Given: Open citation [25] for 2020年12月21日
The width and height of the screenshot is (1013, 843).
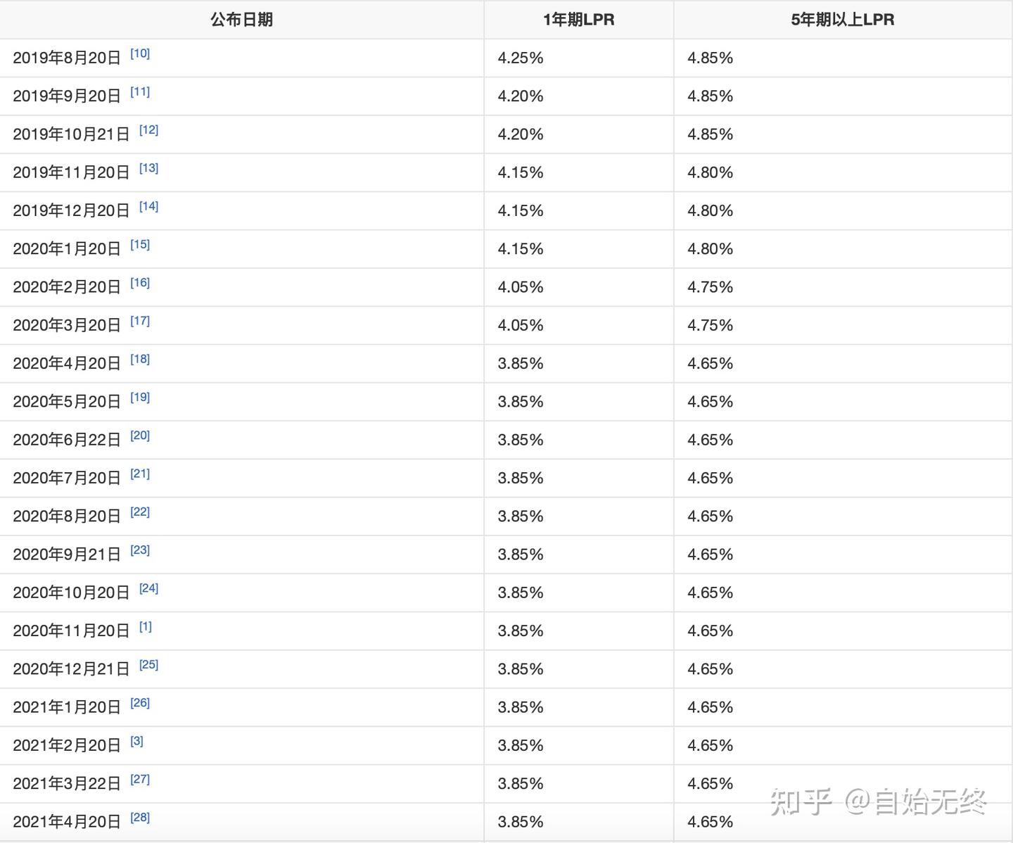Looking at the screenshot, I should tap(148, 664).
